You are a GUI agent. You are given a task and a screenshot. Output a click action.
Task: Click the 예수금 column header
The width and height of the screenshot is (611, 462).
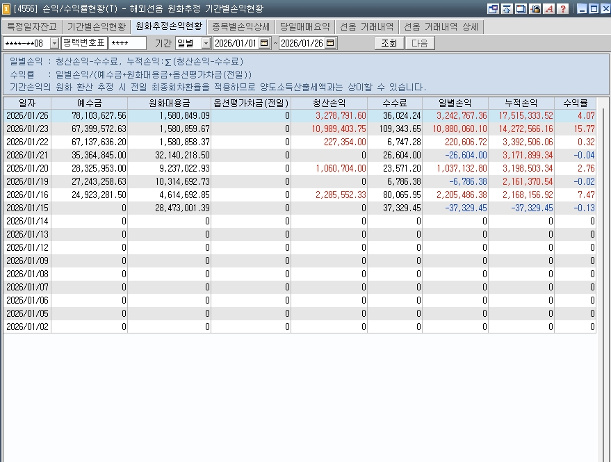89,104
